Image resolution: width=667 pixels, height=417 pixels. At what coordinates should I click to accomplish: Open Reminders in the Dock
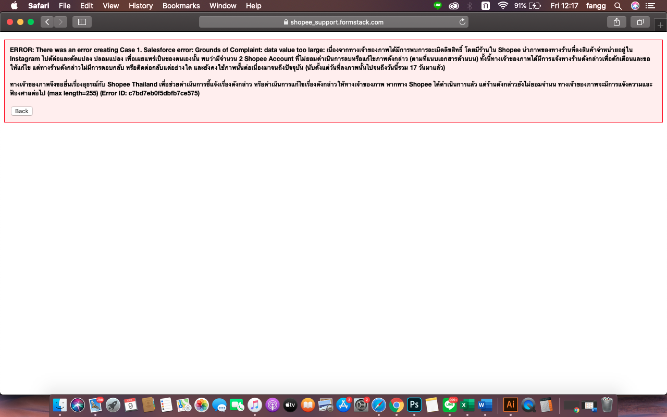(166, 404)
